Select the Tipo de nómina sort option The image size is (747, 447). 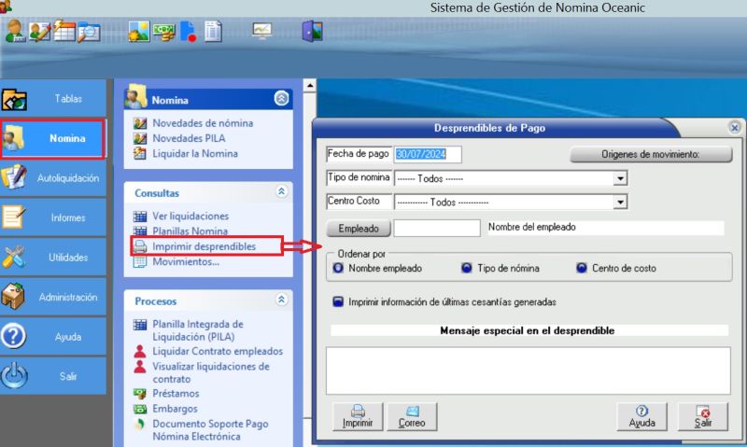pyautogui.click(x=467, y=269)
